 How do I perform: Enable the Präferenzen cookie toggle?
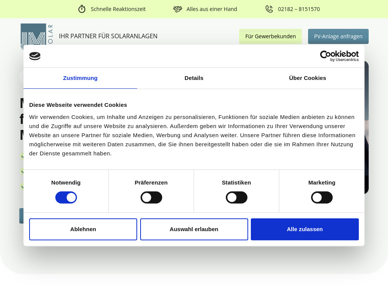click(151, 197)
